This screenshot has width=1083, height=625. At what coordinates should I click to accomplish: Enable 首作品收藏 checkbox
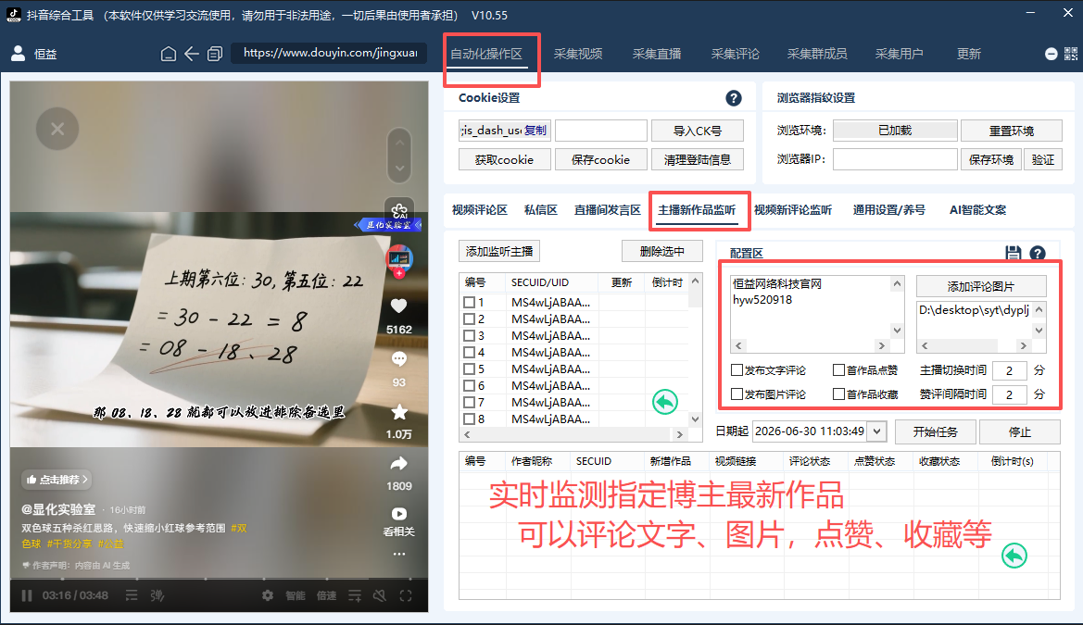[839, 394]
